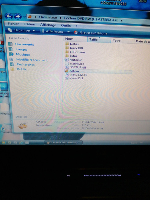Select the DSETUP.dll file icon
This screenshot has height=200, width=150.
click(x=67, y=67)
